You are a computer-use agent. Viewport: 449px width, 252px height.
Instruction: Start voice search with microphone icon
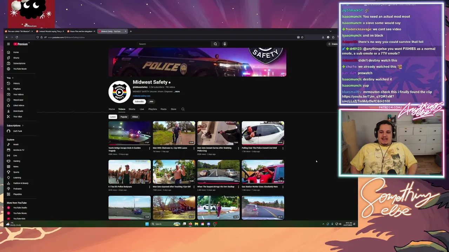point(224,44)
